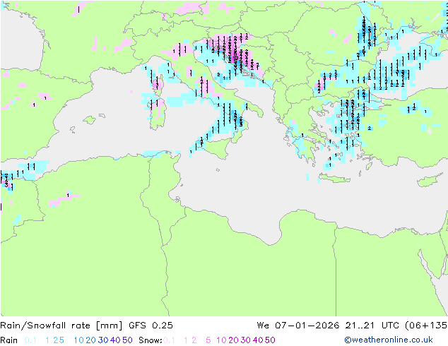Pick the Snow 5 legend value

[x=208, y=340]
